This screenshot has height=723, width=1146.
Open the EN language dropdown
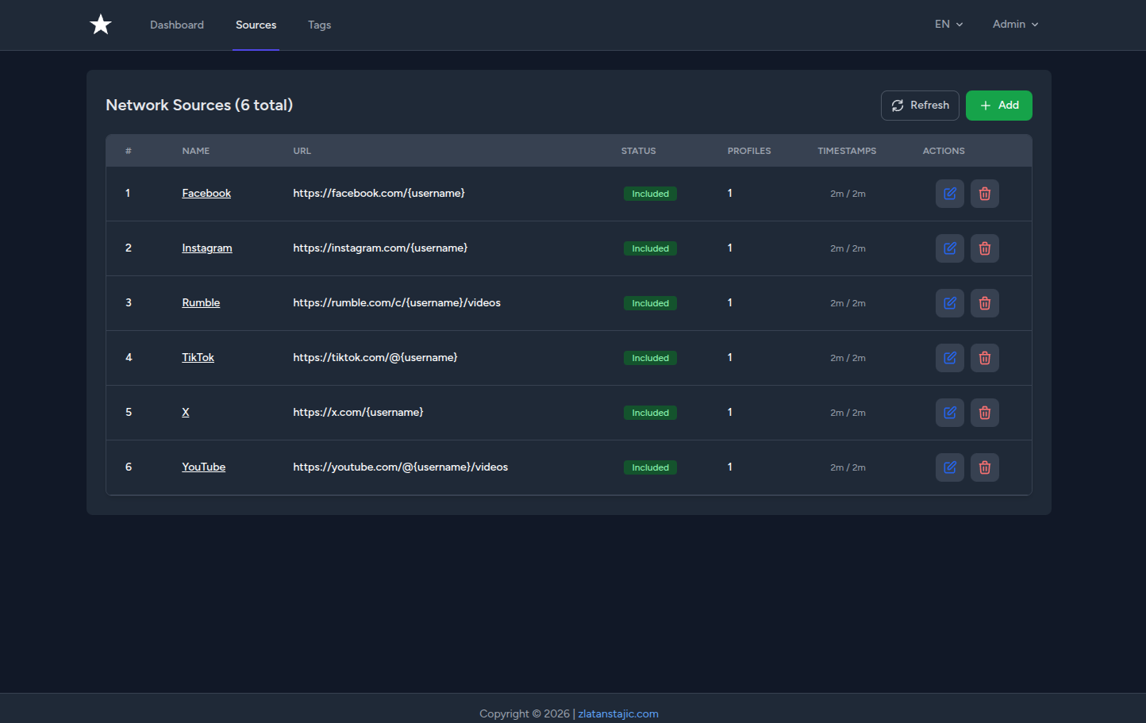click(x=948, y=24)
